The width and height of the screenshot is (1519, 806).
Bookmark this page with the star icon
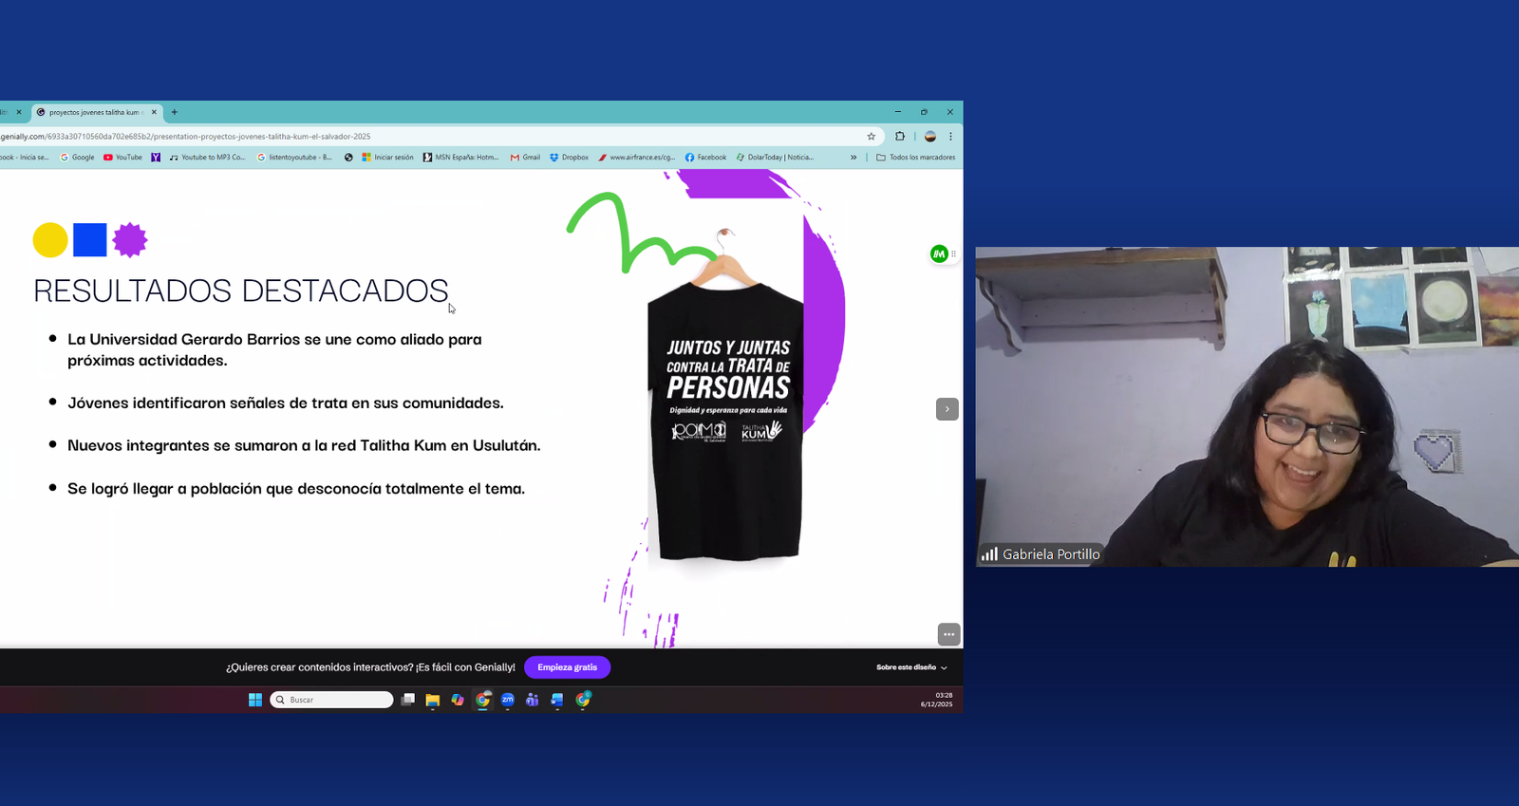(x=871, y=137)
